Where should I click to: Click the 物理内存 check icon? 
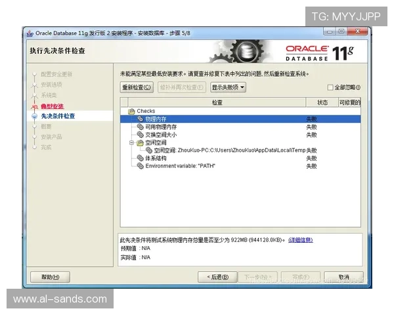point(140,119)
